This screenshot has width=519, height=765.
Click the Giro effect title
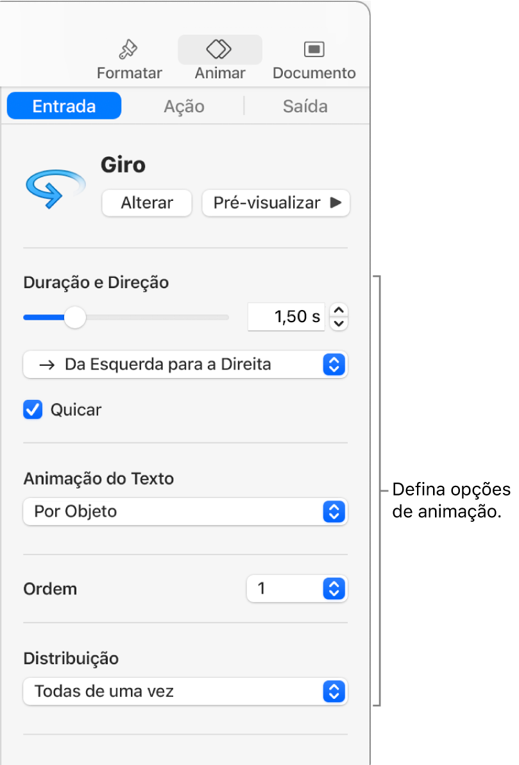pyautogui.click(x=123, y=165)
